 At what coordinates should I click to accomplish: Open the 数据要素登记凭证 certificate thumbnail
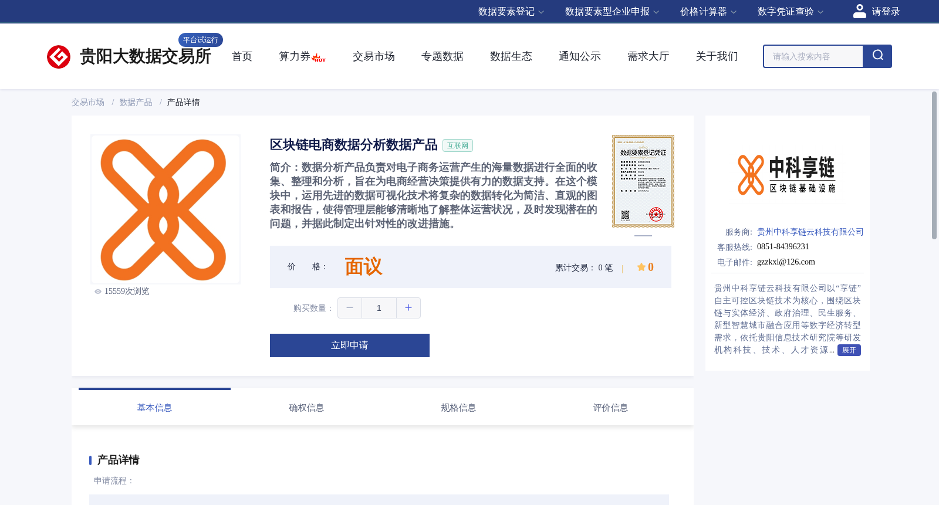643,181
